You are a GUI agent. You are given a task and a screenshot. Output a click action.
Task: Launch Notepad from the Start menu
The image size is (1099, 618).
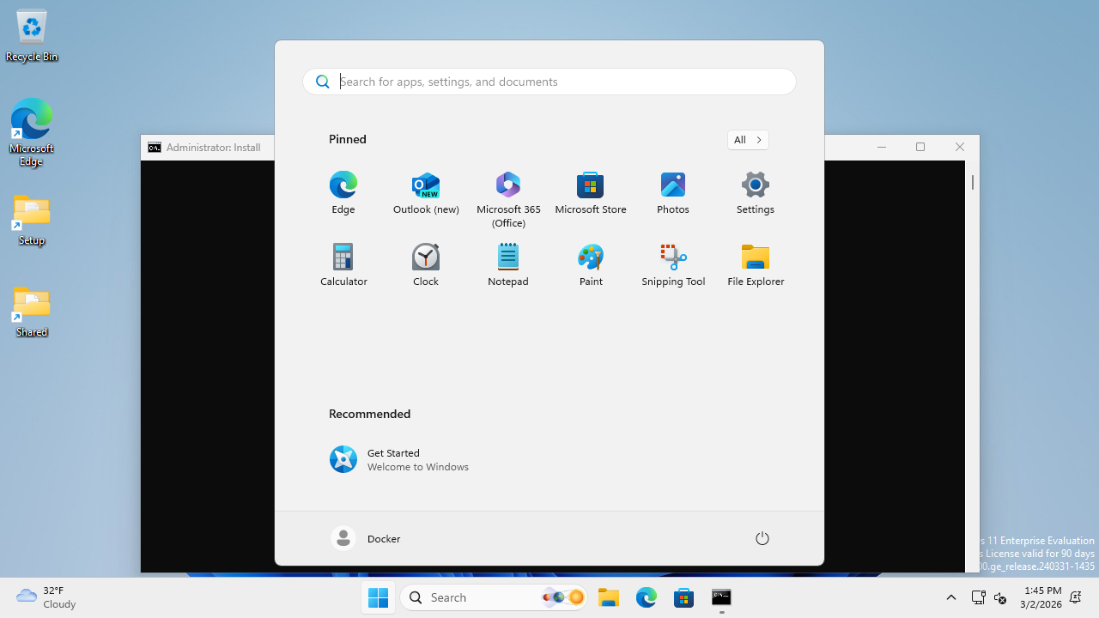507,264
